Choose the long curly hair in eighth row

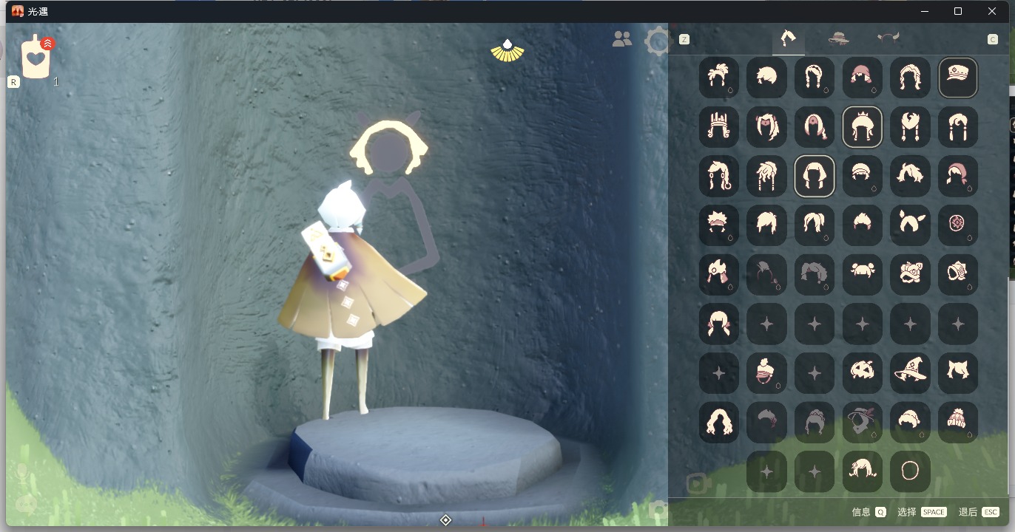click(719, 422)
